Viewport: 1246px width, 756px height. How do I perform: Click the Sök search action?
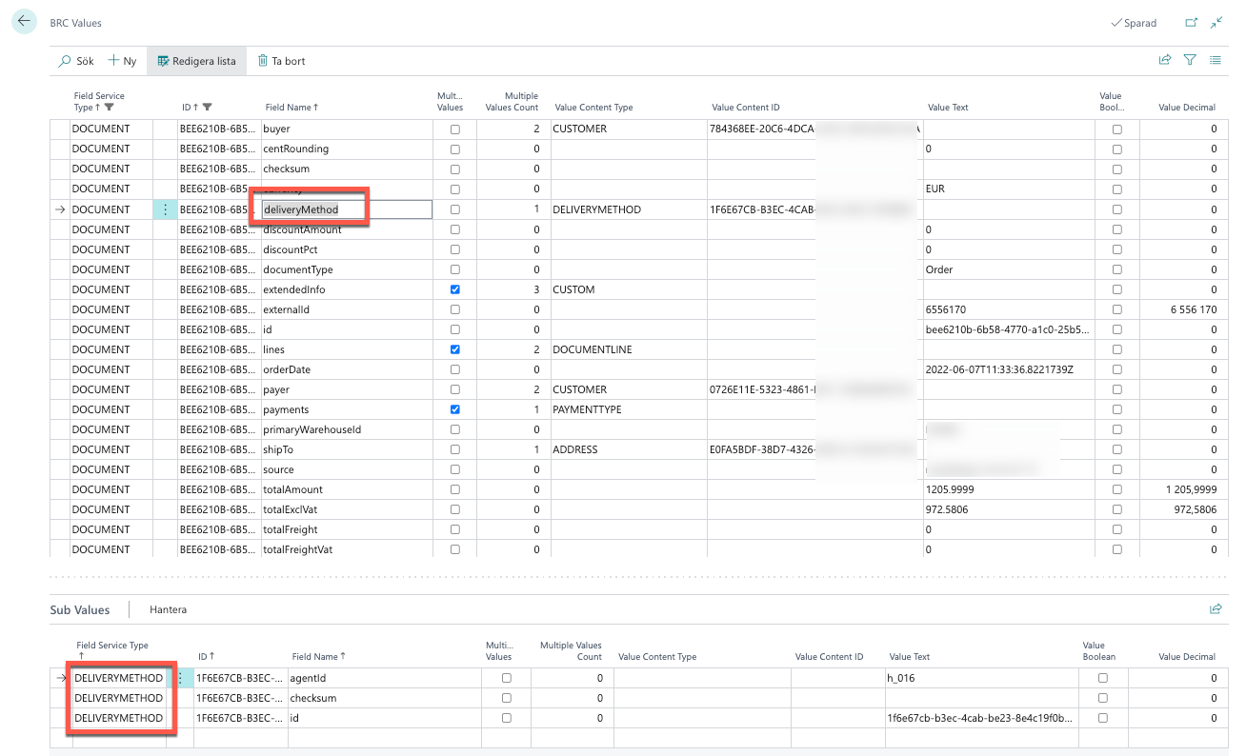pyautogui.click(x=76, y=61)
